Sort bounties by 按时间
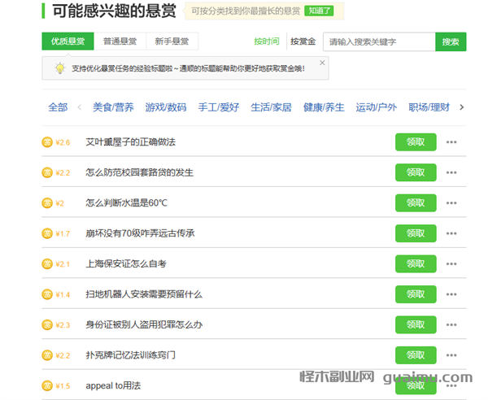The image size is (488, 400). point(266,41)
